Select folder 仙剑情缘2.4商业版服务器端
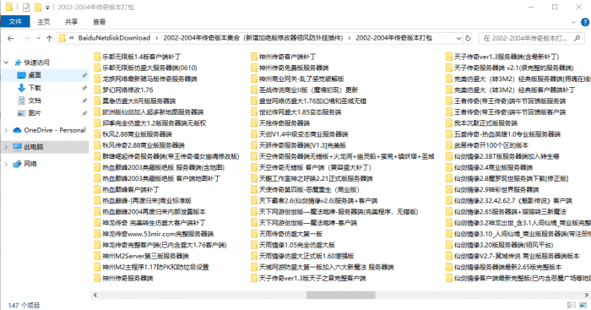The width and height of the screenshot is (591, 310). coord(489,167)
